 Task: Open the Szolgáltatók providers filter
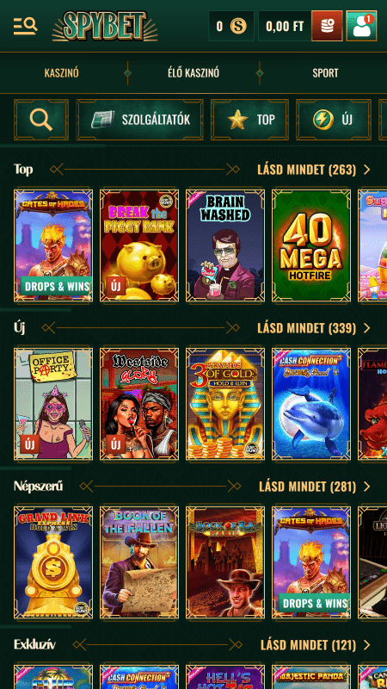pos(139,120)
